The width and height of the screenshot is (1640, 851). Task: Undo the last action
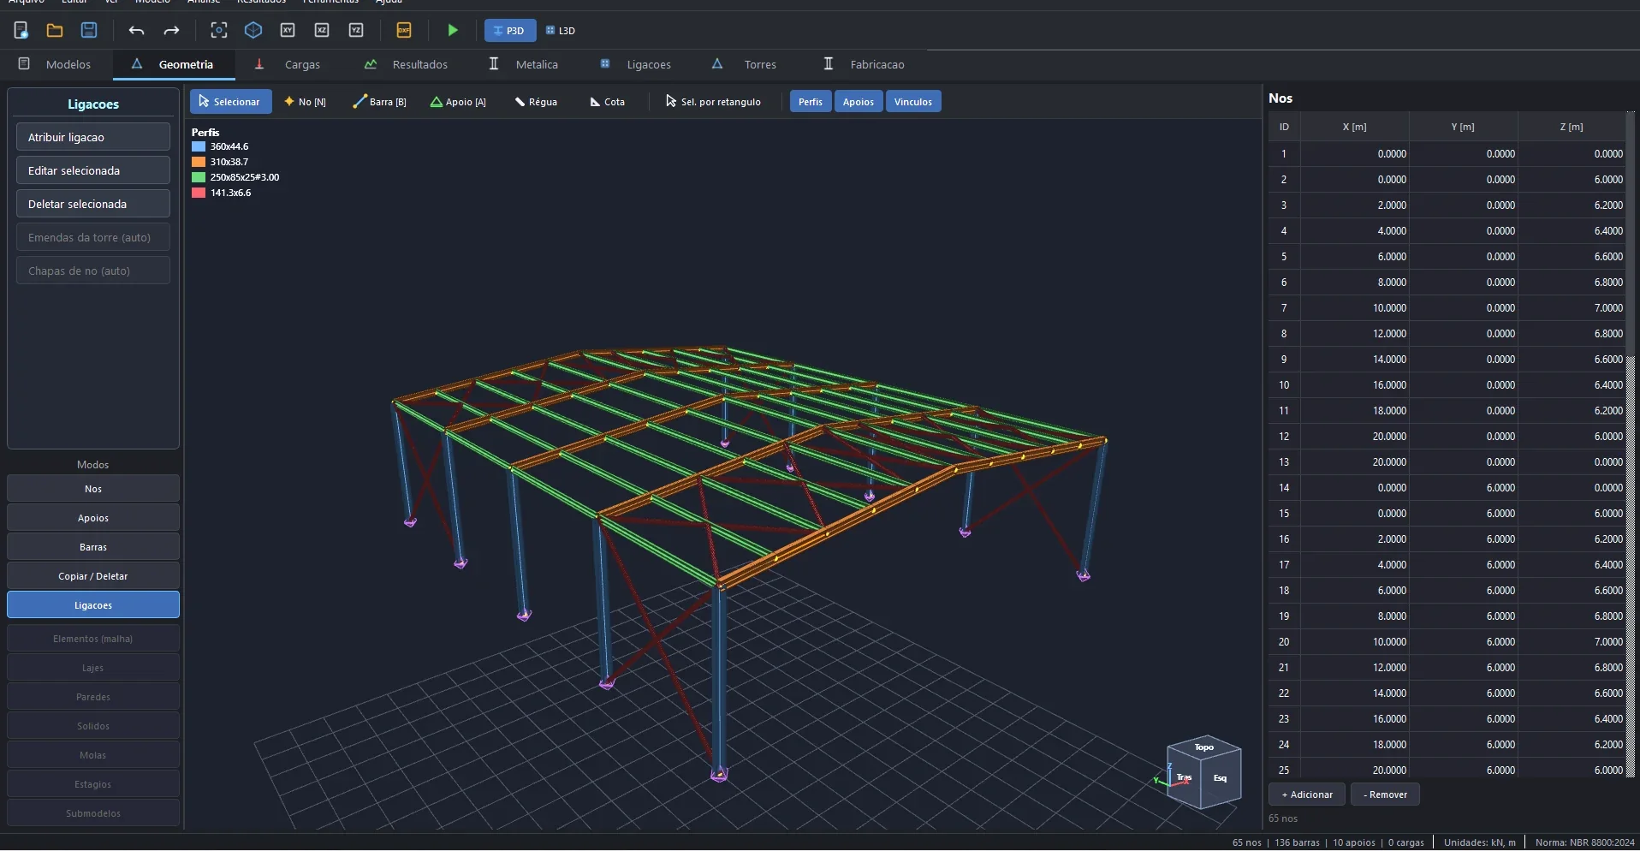point(136,31)
